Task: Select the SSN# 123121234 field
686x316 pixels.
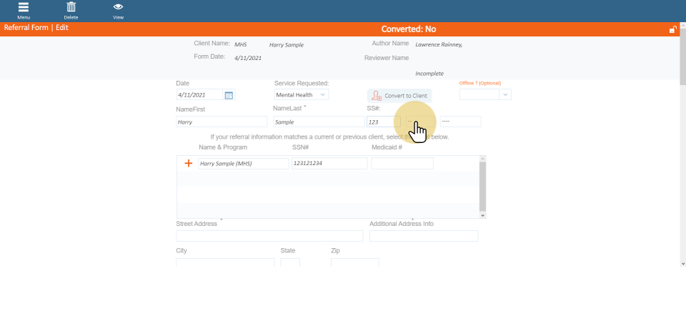Action: [x=329, y=164]
